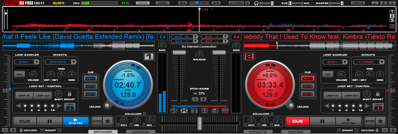398x134 pixels.
Task: Hit the deck 1 CUE button
Action: tap(25, 121)
